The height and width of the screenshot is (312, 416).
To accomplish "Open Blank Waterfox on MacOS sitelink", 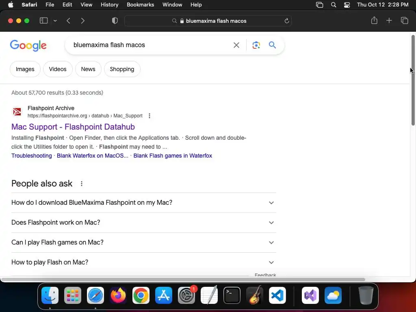I will (x=93, y=156).
